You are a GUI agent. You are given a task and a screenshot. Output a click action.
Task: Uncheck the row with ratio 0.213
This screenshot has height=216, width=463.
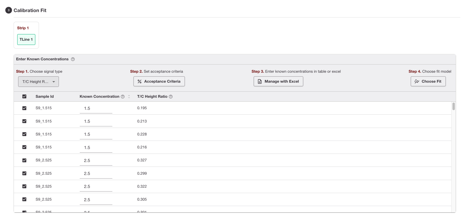(24, 121)
